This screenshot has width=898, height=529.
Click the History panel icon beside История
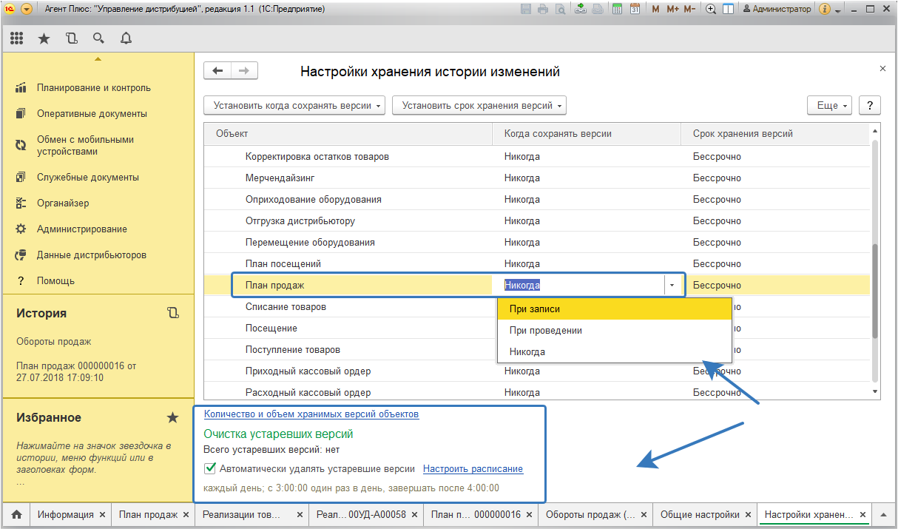[x=173, y=313]
